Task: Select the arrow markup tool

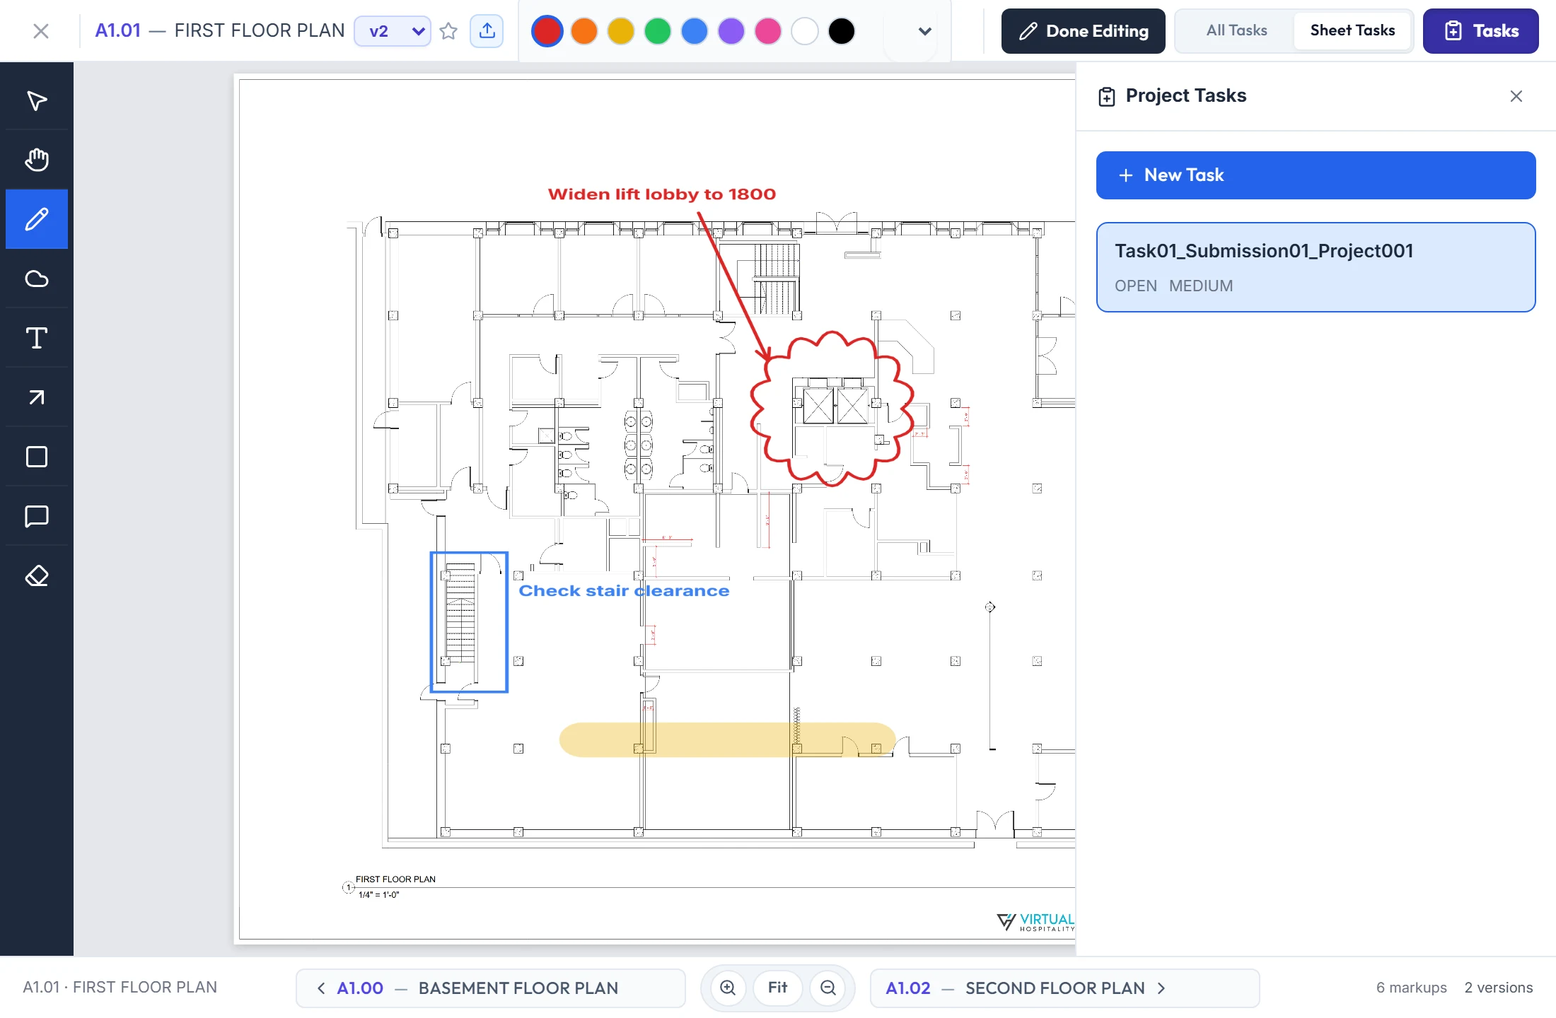Action: point(37,397)
